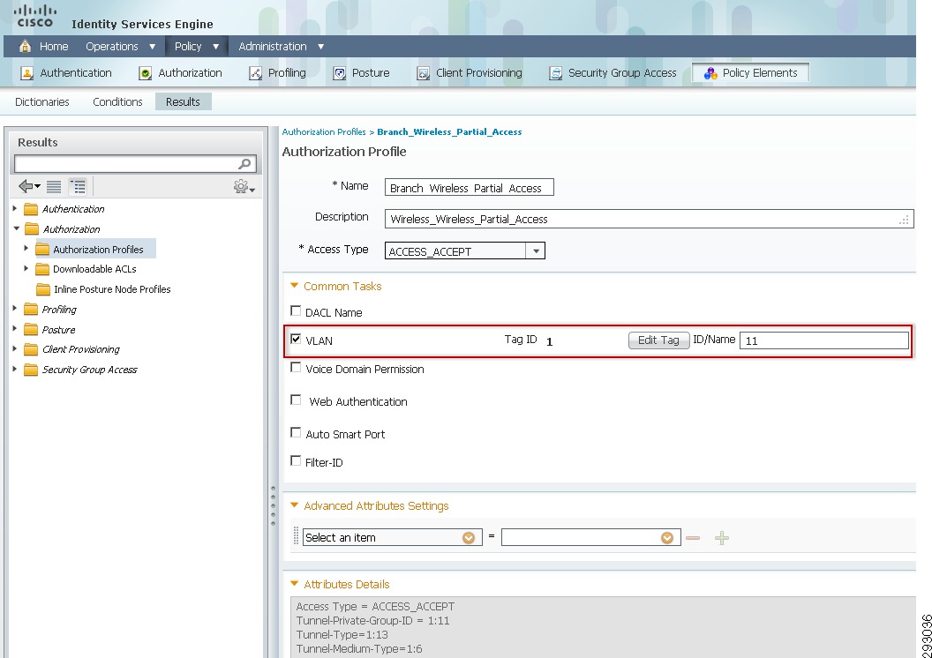
Task: Click the Name input field
Action: point(469,188)
